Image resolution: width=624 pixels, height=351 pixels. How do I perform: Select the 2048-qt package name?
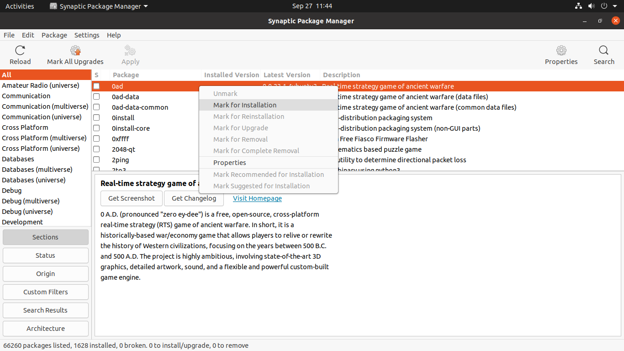[123, 149]
